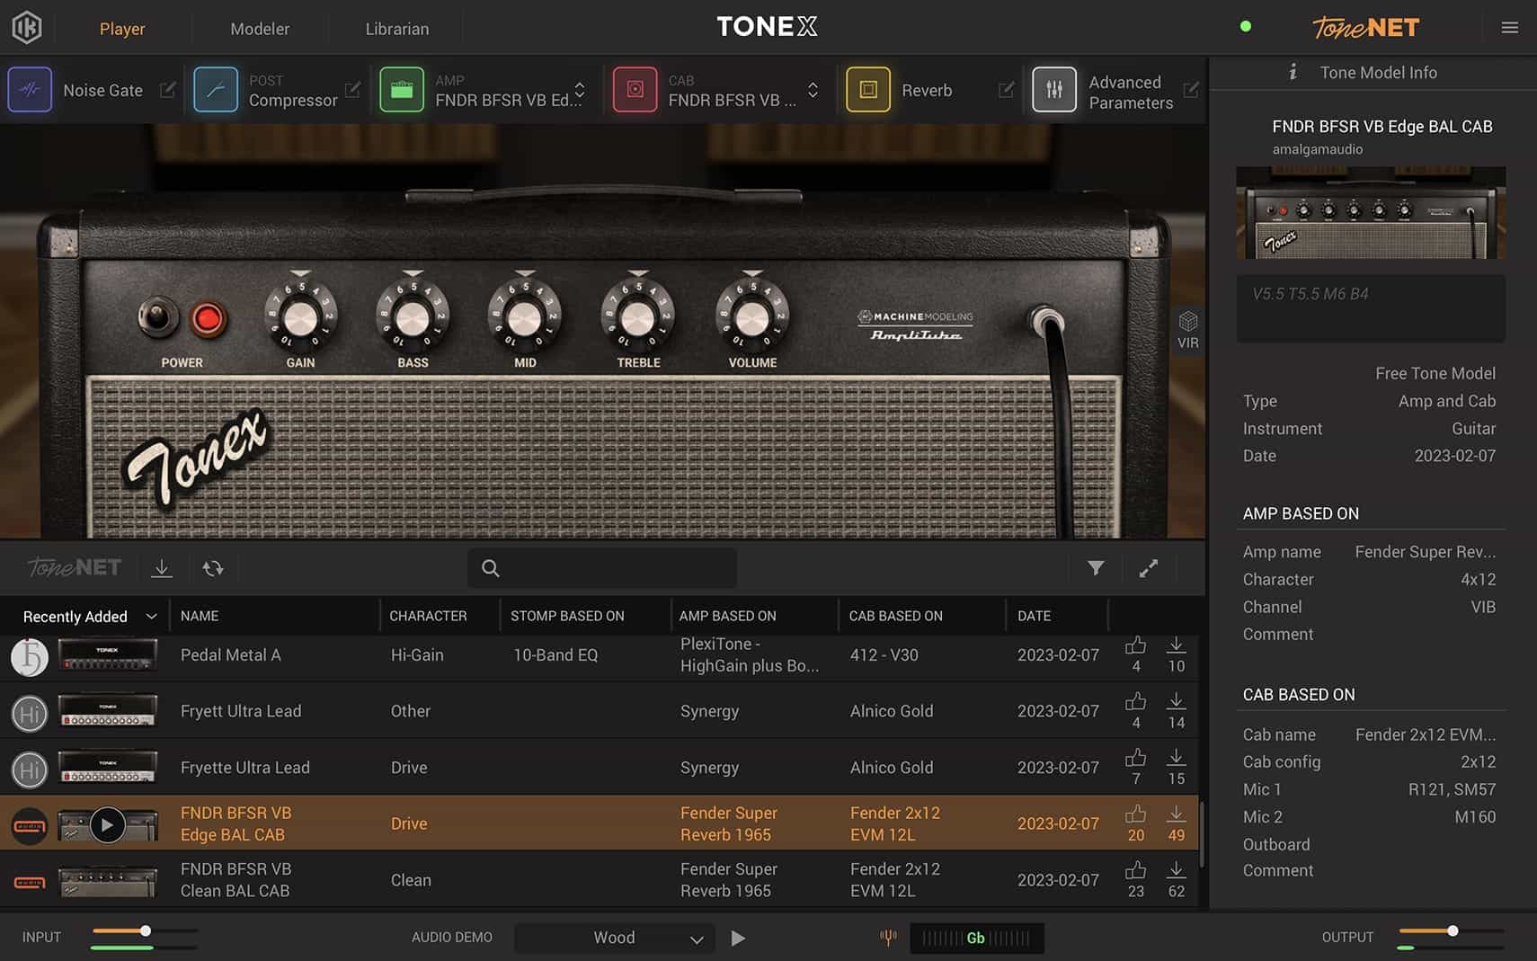This screenshot has width=1537, height=961.
Task: Open the Wood audio demo dropdown
Action: click(615, 938)
